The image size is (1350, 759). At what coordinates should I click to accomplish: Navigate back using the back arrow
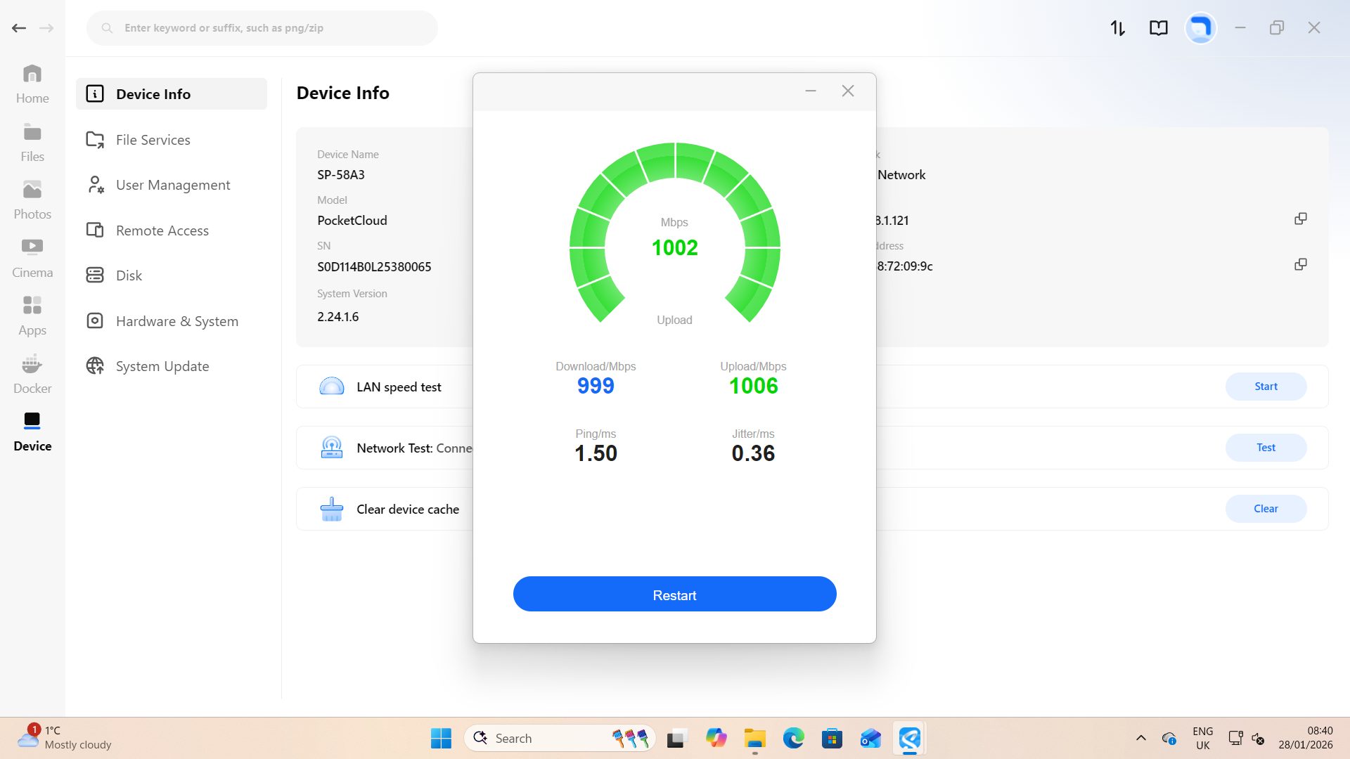pos(18,27)
